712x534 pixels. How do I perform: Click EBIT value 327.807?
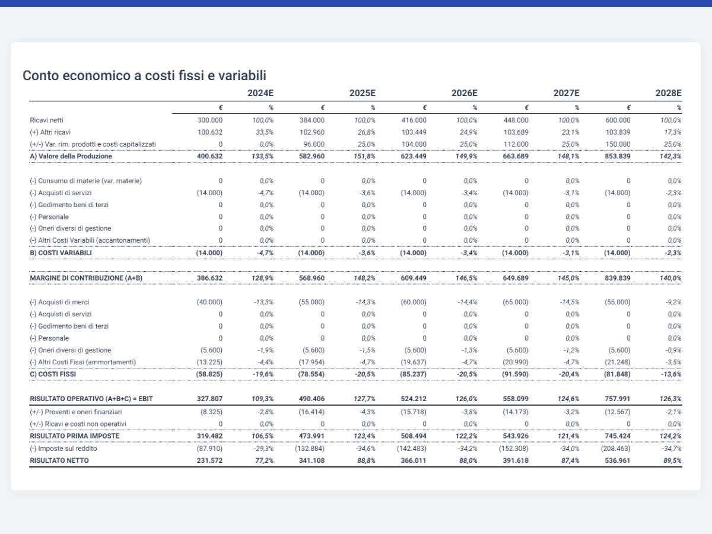pyautogui.click(x=209, y=399)
